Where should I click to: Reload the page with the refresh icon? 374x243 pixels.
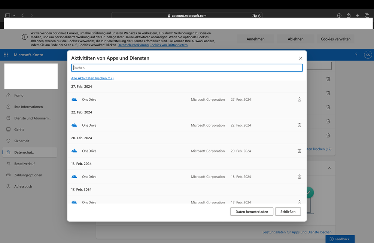(x=259, y=16)
